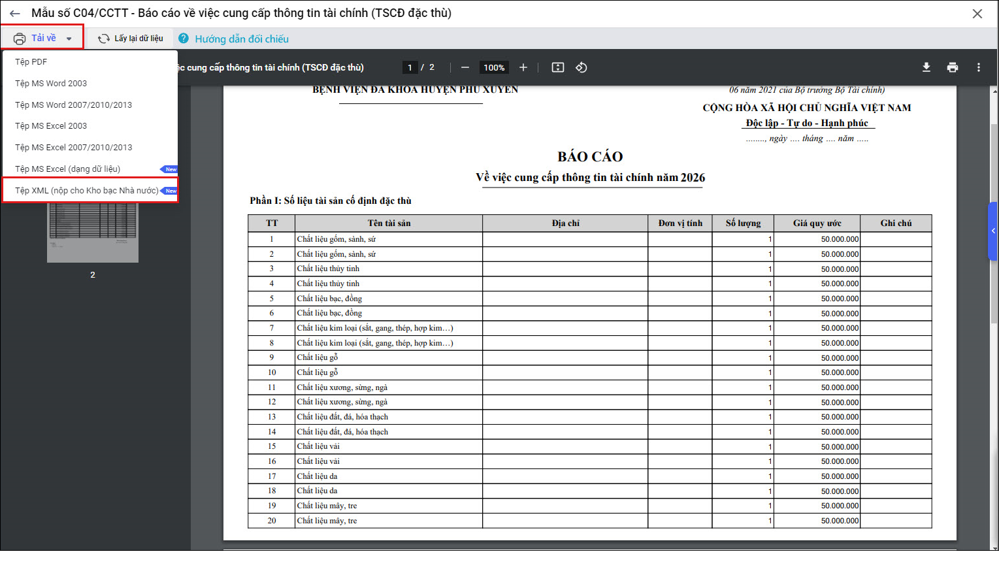999x573 pixels.
Task: Click the fit to page icon
Action: (x=558, y=67)
